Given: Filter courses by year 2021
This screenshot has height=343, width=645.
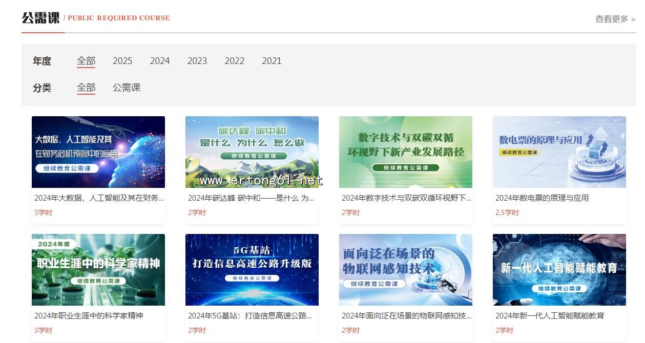Looking at the screenshot, I should coord(272,61).
